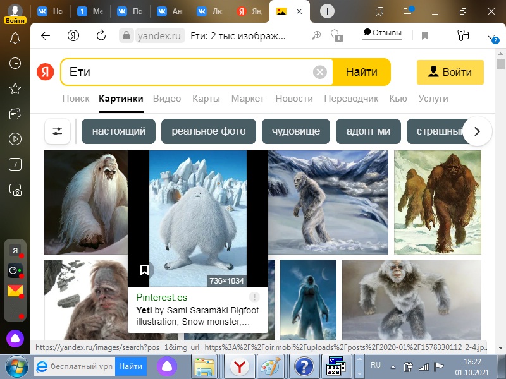Open browsing history clock icon

[x=15, y=63]
